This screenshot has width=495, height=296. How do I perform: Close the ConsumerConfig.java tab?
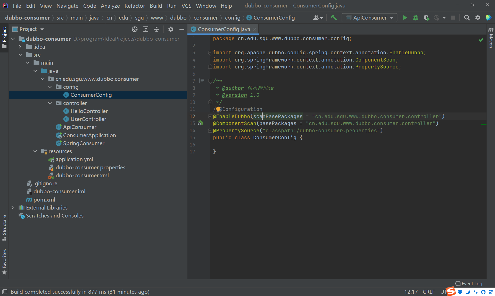coord(255,29)
